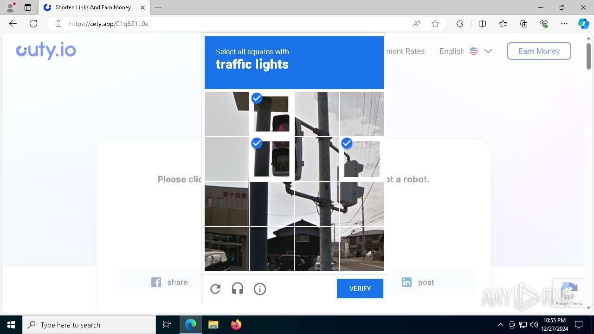This screenshot has width=594, height=334.
Task: Select top-row tile with power lines
Action: coord(362,114)
